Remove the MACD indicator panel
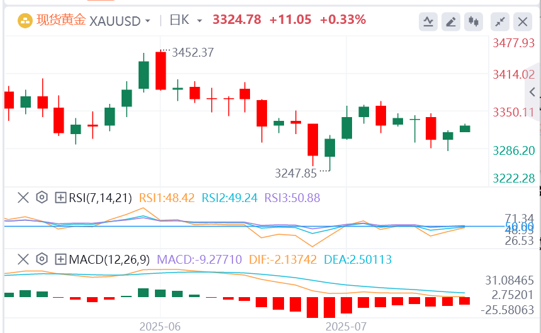The image size is (541, 333). (x=23, y=259)
